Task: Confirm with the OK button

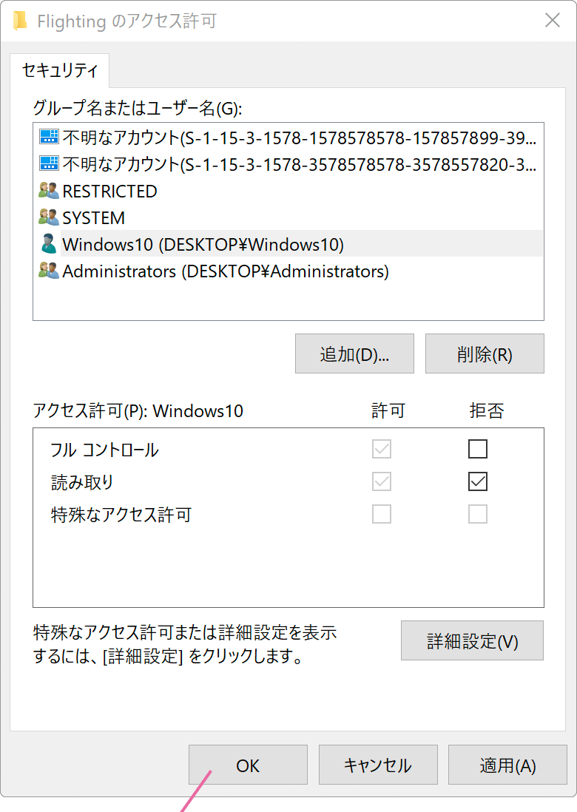Action: (248, 765)
